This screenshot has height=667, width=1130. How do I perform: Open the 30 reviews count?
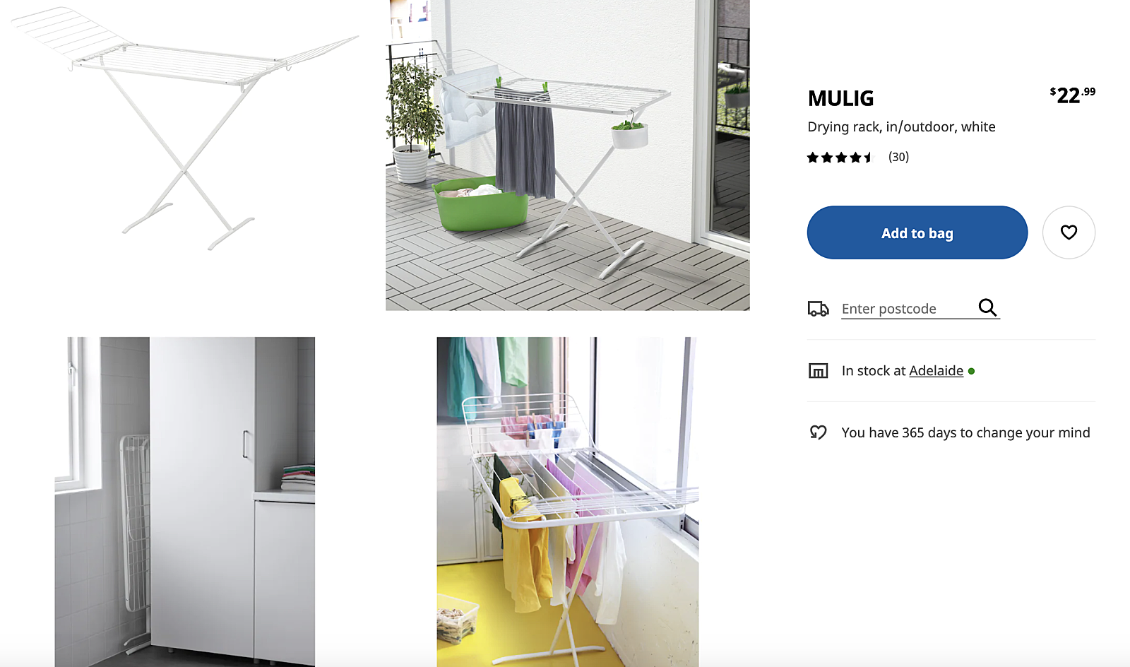[x=898, y=157]
